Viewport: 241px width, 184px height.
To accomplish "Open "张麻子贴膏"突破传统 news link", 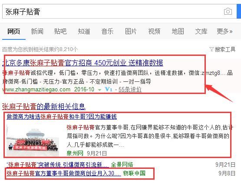I will [58, 165].
